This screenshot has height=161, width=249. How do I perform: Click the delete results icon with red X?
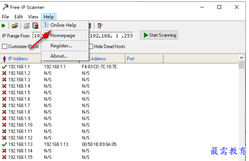35,26
